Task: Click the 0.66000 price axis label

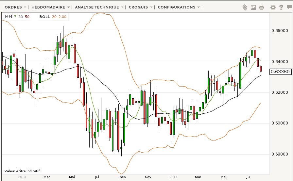Action: (x=280, y=31)
